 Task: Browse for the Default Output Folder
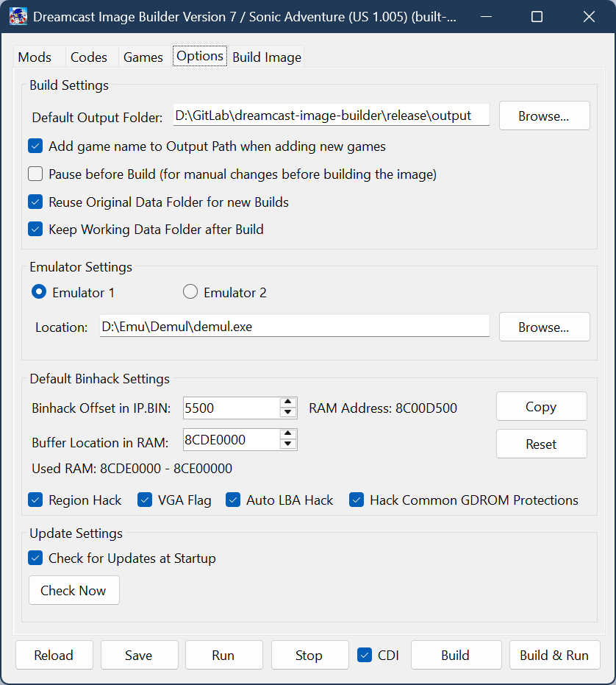pos(544,116)
